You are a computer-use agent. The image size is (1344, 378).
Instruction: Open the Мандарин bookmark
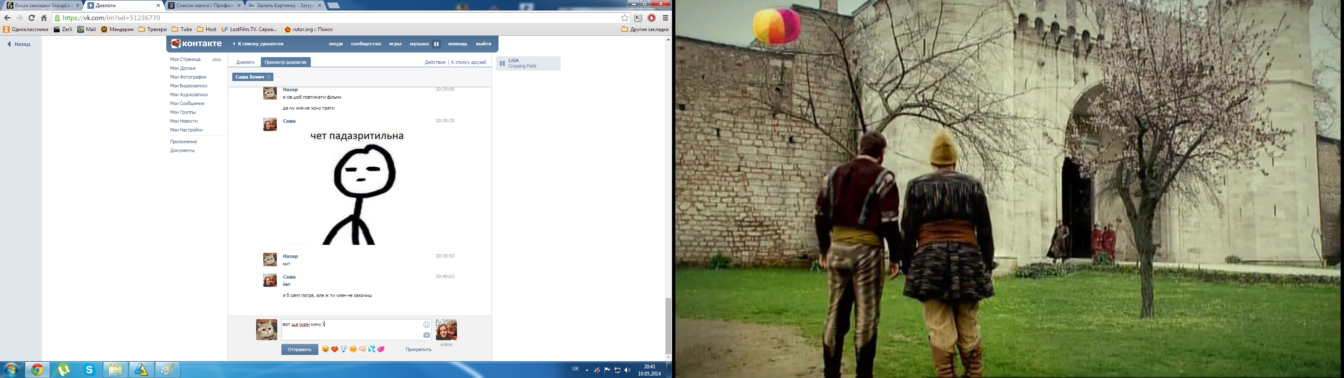pyautogui.click(x=118, y=30)
